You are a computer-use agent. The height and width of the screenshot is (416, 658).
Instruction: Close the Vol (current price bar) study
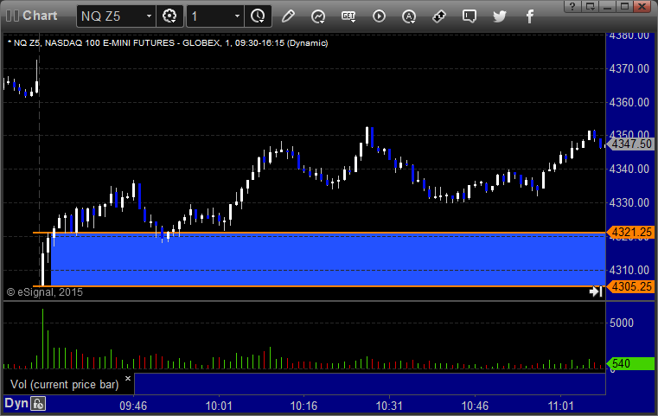click(x=128, y=378)
